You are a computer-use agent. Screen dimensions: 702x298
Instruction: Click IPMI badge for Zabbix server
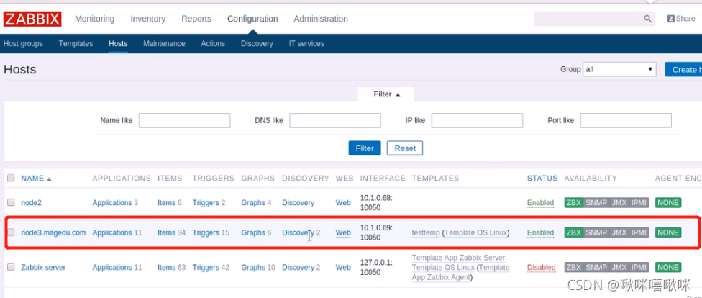(x=639, y=268)
